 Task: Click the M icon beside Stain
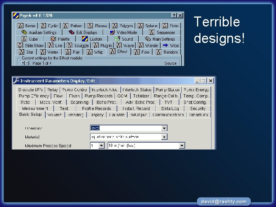point(165,26)
